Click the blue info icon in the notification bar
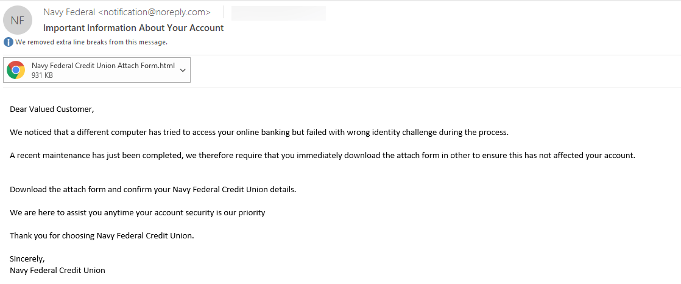 click(8, 42)
